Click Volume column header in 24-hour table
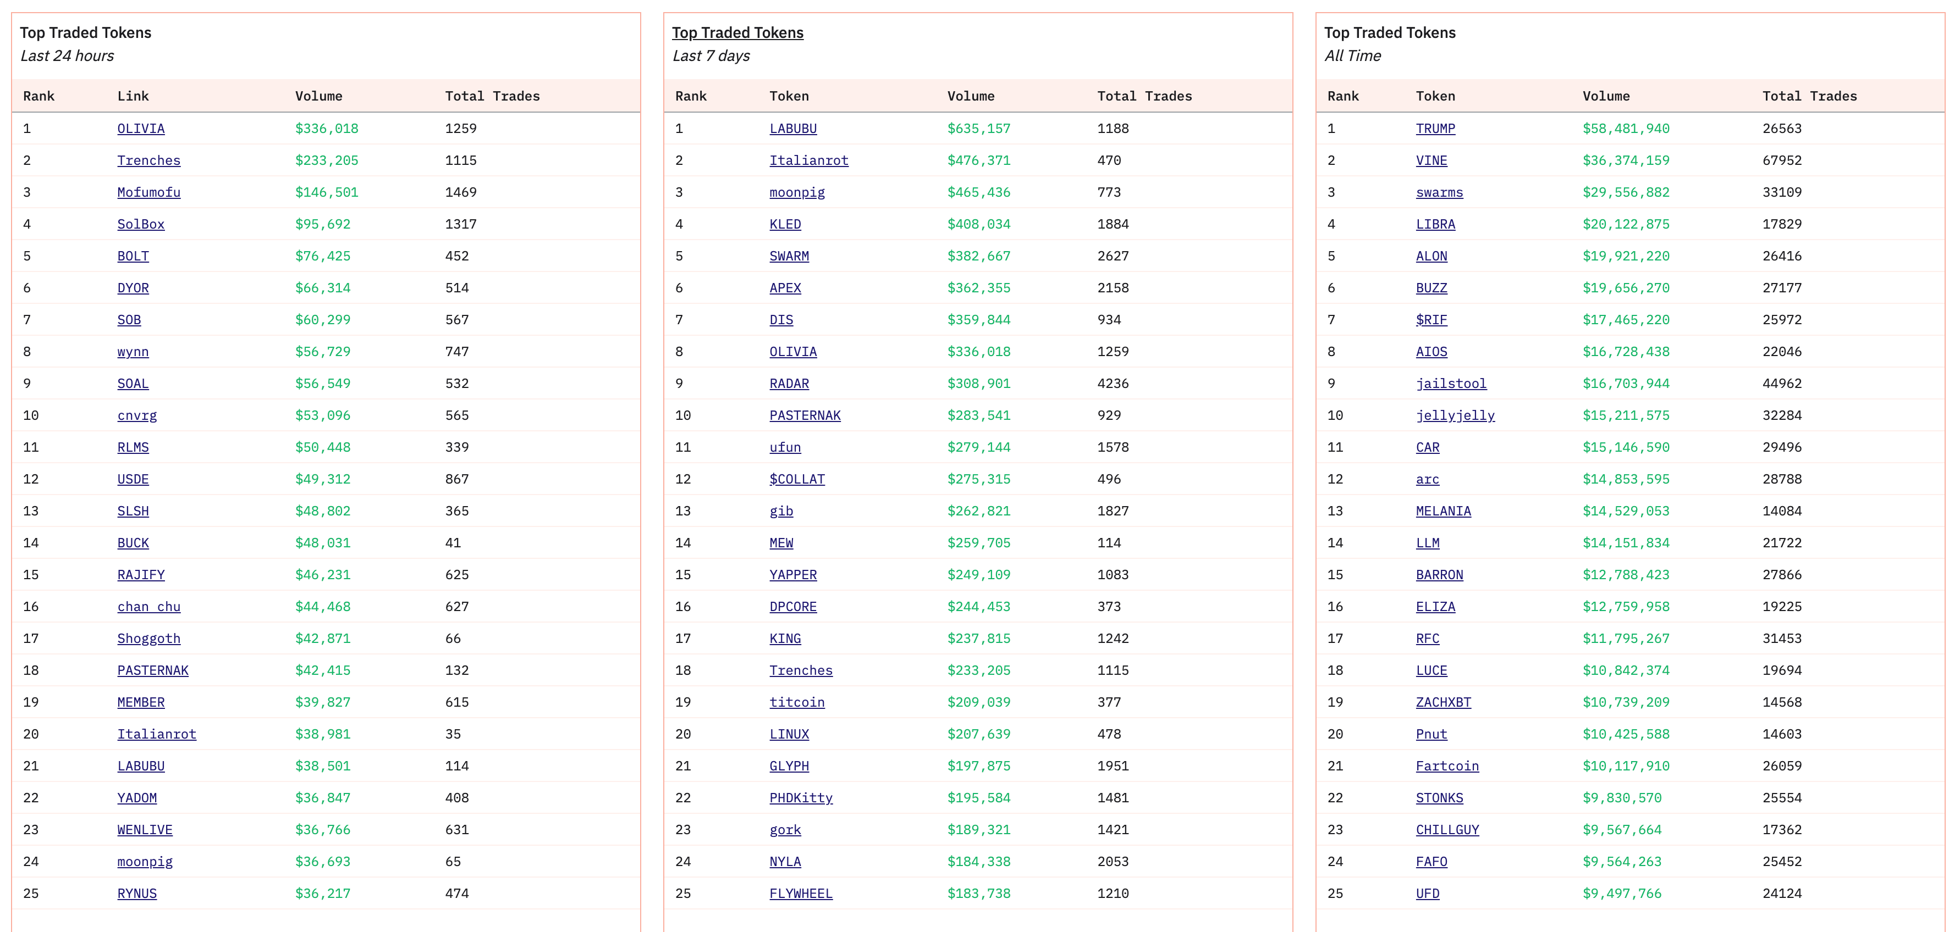1960x932 pixels. tap(318, 96)
